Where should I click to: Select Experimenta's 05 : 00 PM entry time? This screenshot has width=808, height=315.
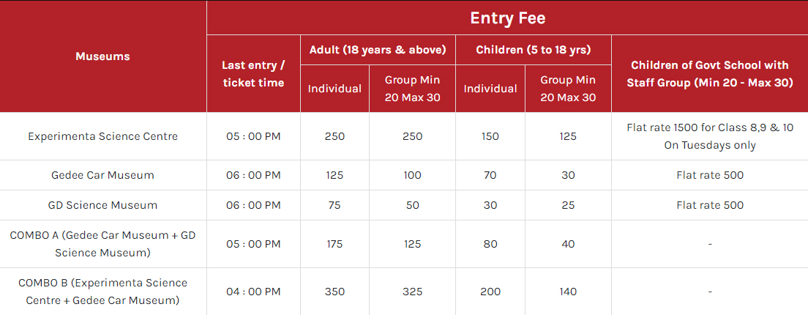(253, 136)
